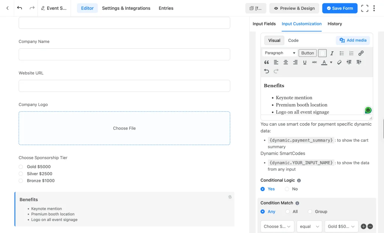This screenshot has height=233, width=384.
Task: Click into the Company Name field
Action: [x=124, y=54]
